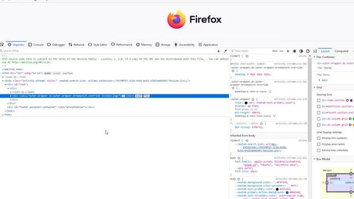Open the Accessibility tab
Screen dimensions: 354x199
pyautogui.click(x=184, y=45)
